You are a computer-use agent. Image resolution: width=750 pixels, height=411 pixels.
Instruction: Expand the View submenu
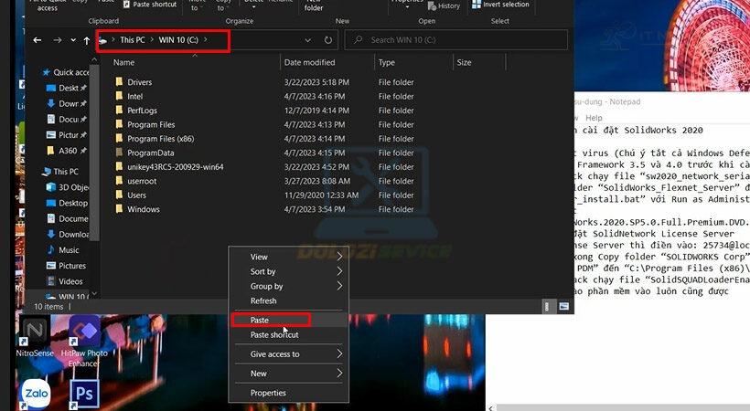pos(288,257)
